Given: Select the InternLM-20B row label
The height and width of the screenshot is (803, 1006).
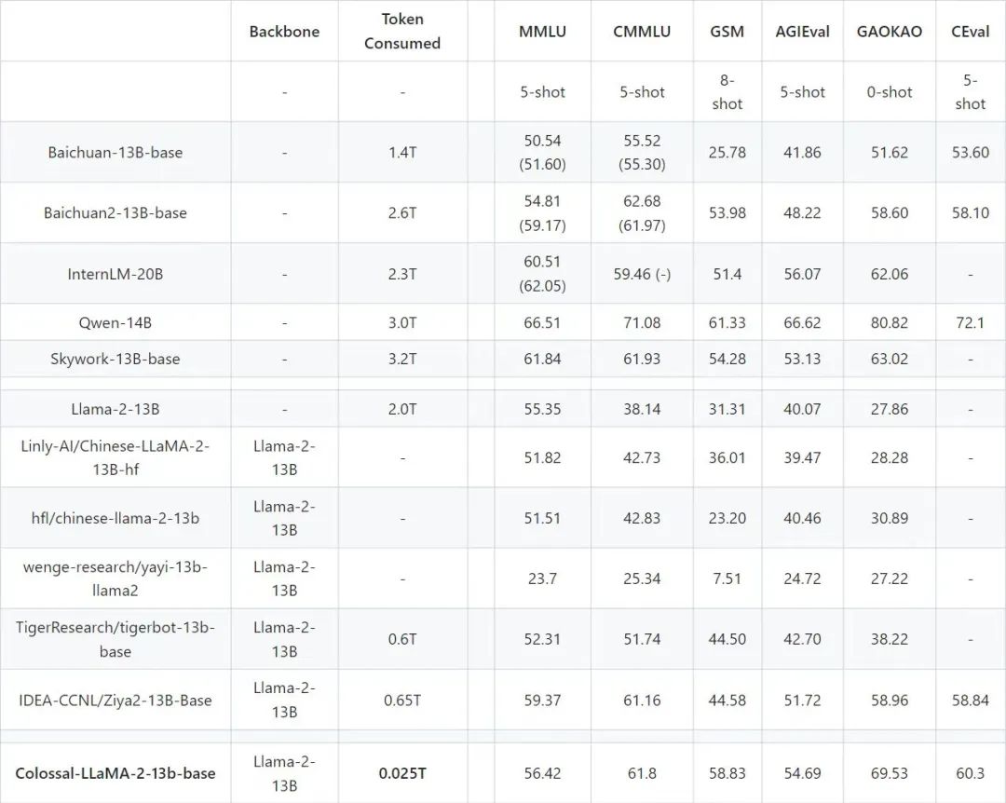Looking at the screenshot, I should tap(116, 274).
